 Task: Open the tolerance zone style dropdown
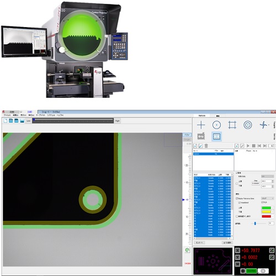(x=267, y=198)
